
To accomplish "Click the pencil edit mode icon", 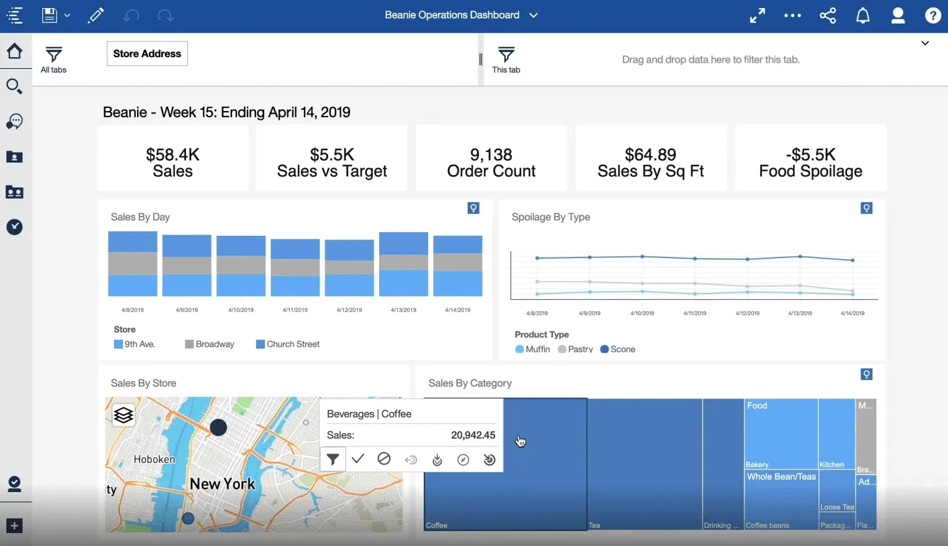I will (x=96, y=16).
